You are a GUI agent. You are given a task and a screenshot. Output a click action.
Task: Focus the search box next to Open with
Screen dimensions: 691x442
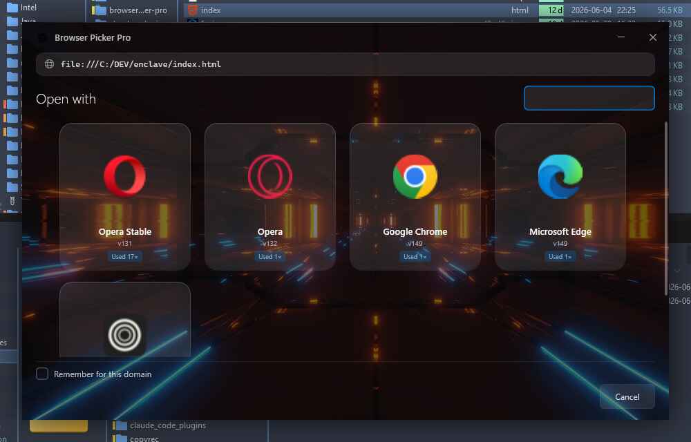[589, 98]
